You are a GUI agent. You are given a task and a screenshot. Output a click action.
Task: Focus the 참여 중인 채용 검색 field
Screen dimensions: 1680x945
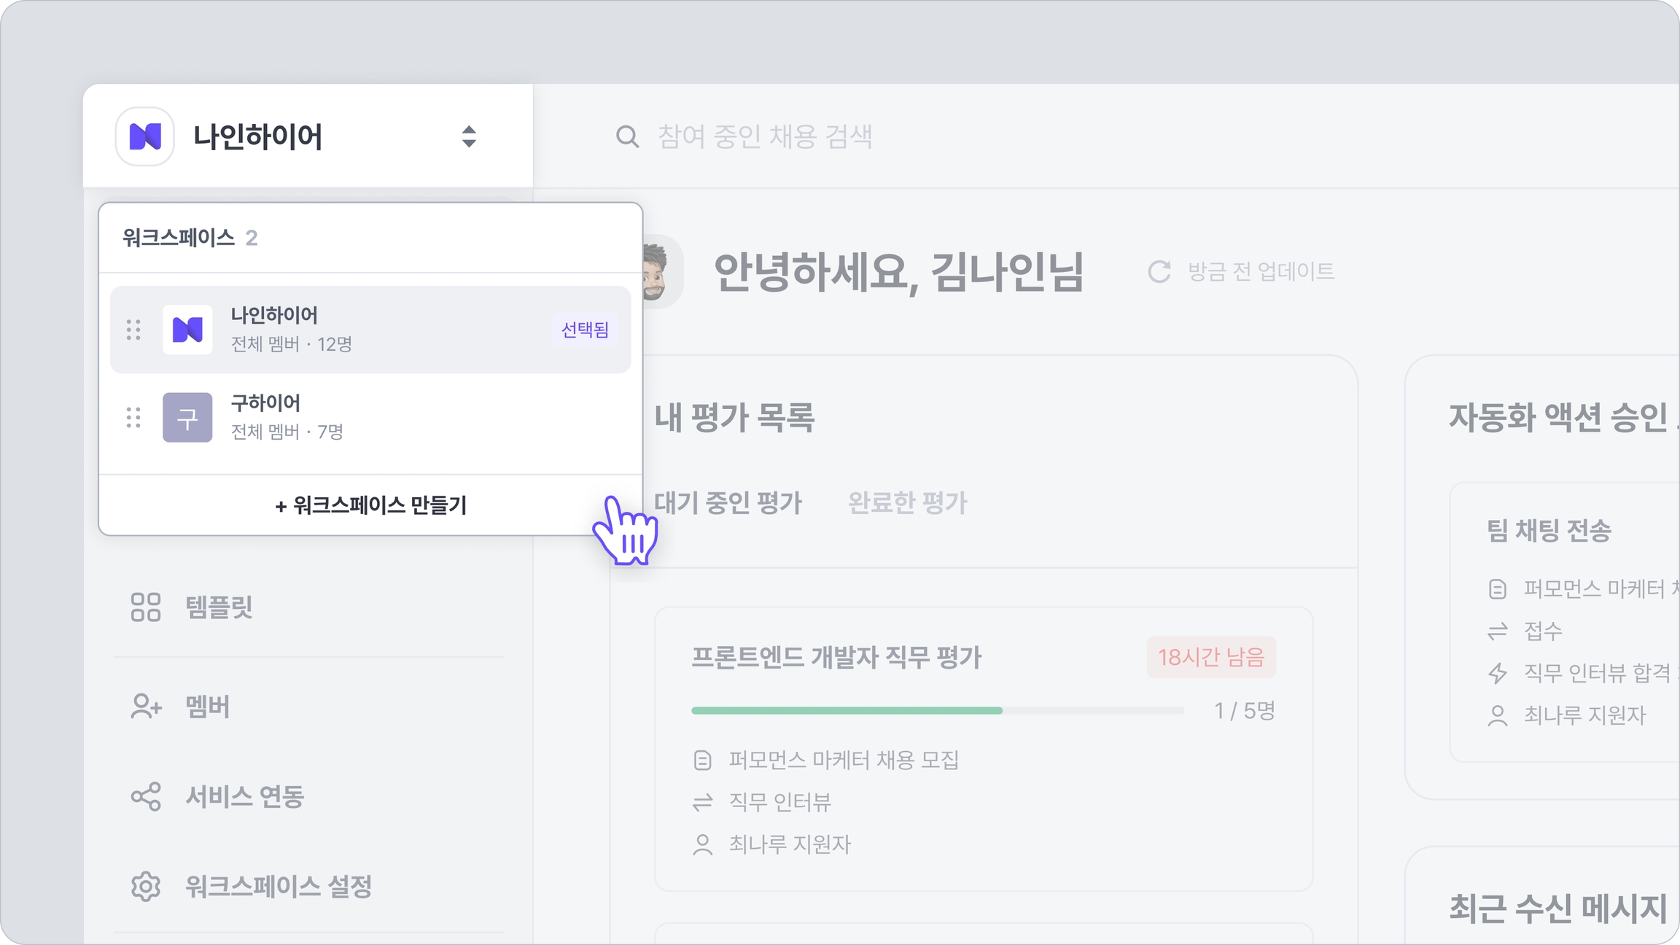click(x=765, y=136)
